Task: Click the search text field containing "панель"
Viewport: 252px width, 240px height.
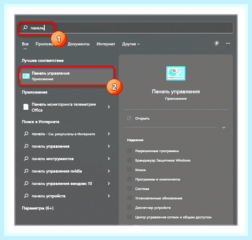Action: point(126,28)
